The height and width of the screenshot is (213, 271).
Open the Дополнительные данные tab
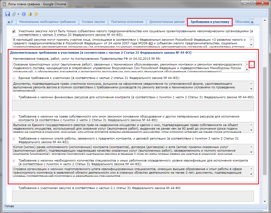point(167,22)
